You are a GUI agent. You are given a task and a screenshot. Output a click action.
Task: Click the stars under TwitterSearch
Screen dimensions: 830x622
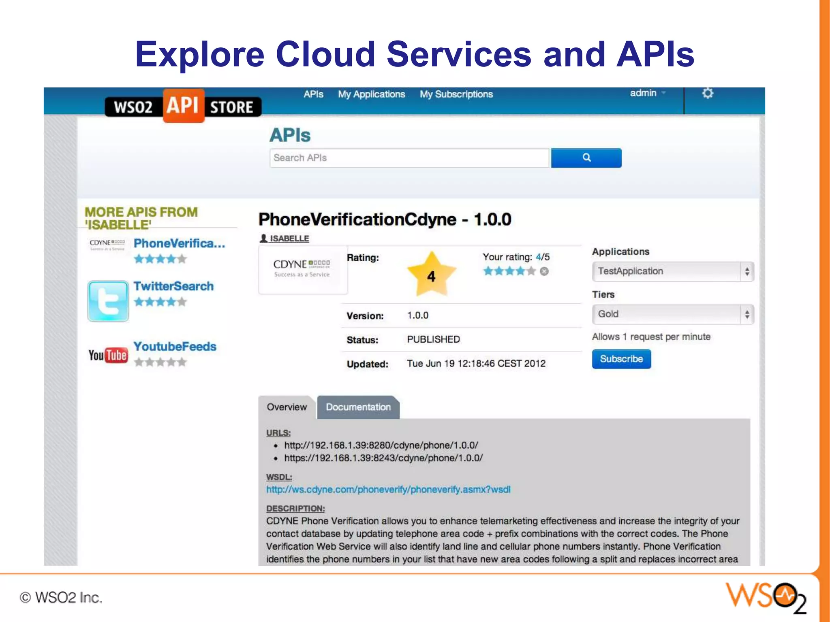(160, 302)
